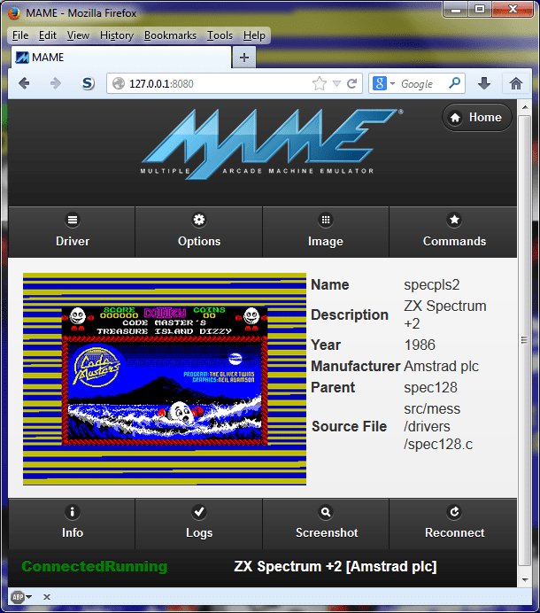Open the Downloads arrow icon

(484, 83)
